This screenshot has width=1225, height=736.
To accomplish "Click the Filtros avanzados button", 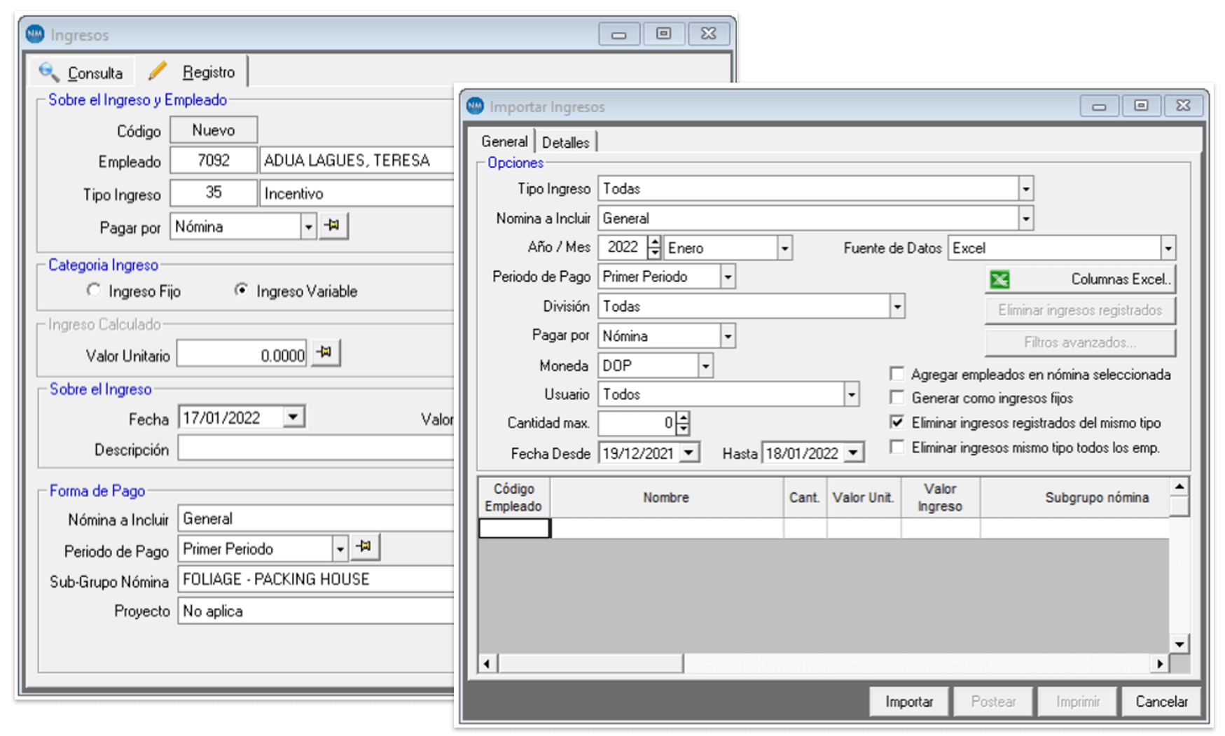I will click(1080, 342).
